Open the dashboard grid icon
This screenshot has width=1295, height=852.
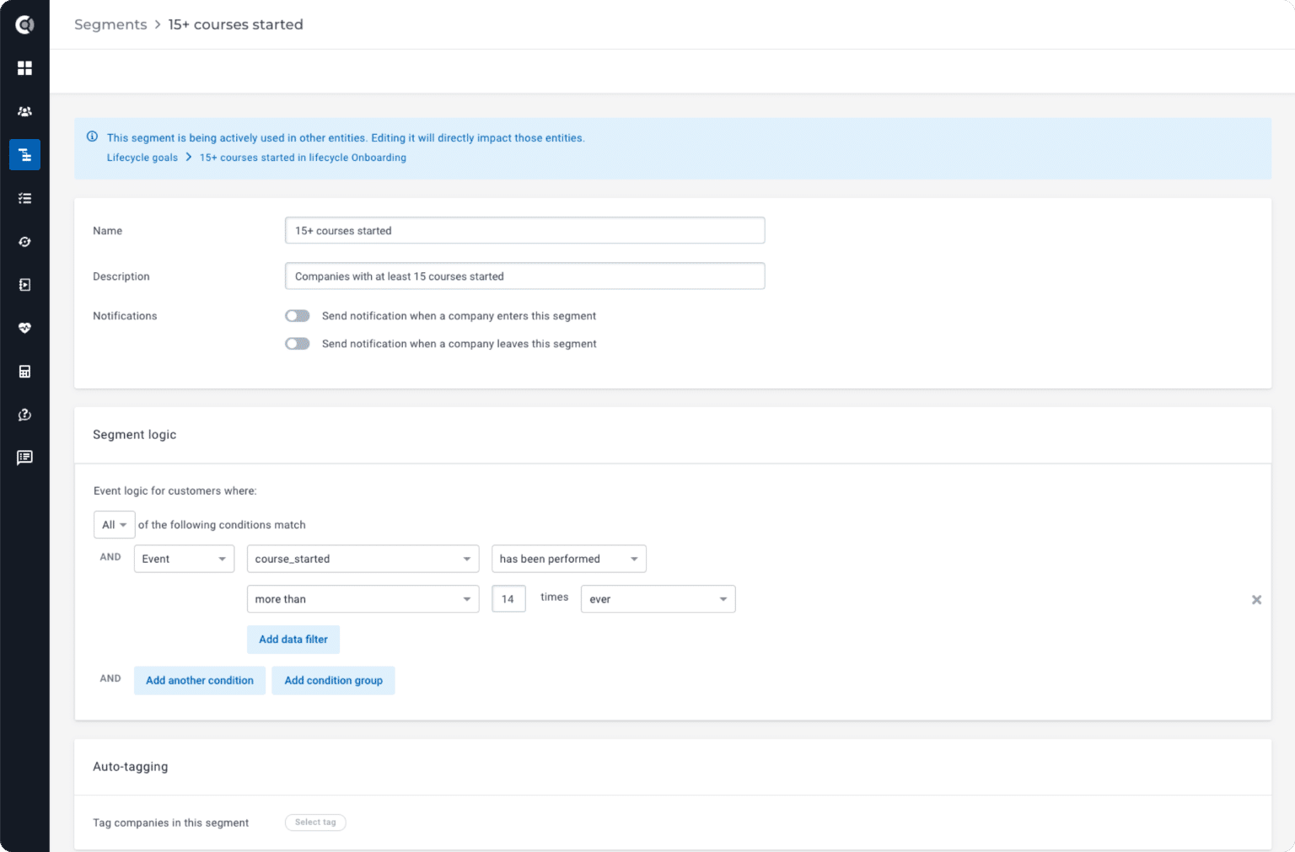point(24,68)
